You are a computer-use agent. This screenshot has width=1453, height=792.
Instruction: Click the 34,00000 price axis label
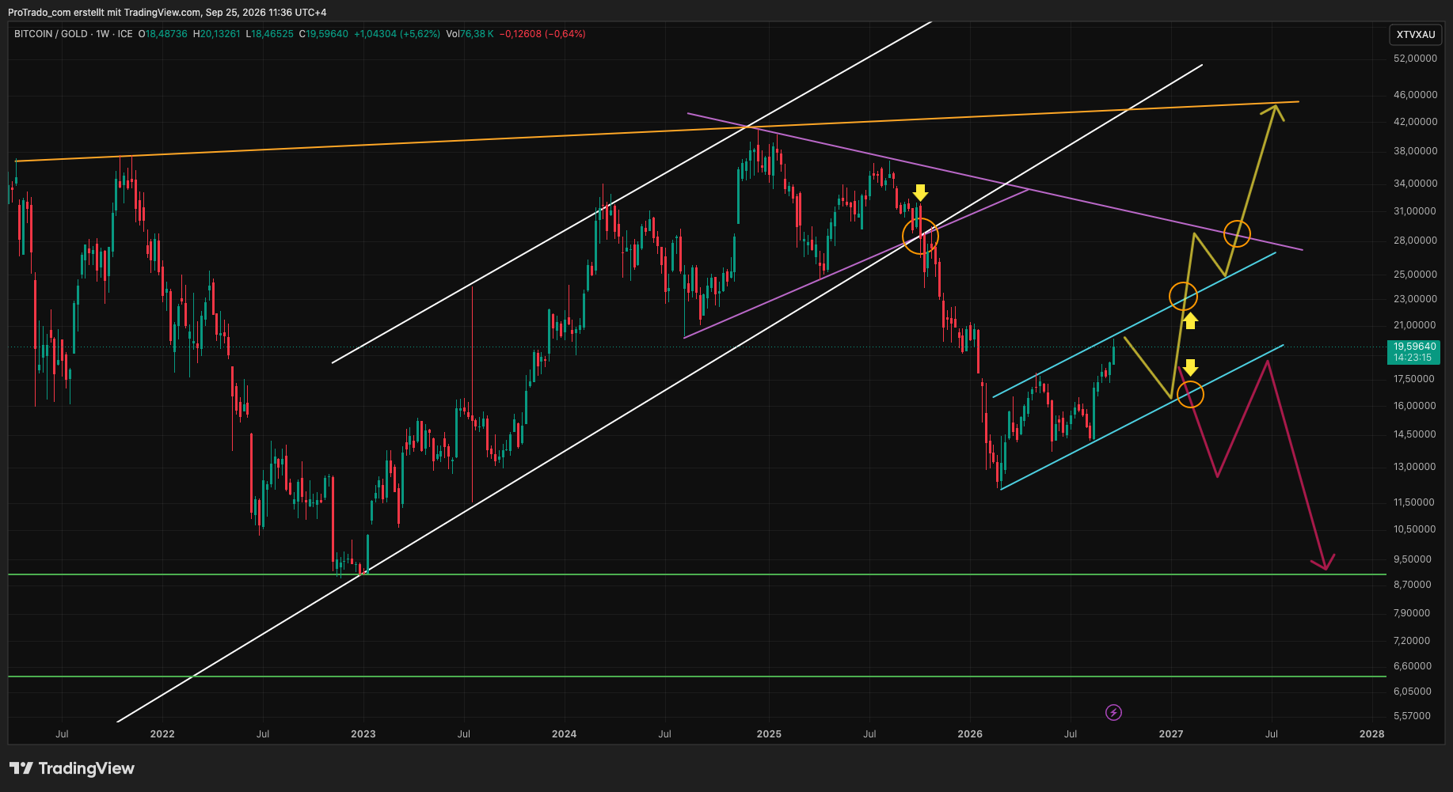[1415, 184]
